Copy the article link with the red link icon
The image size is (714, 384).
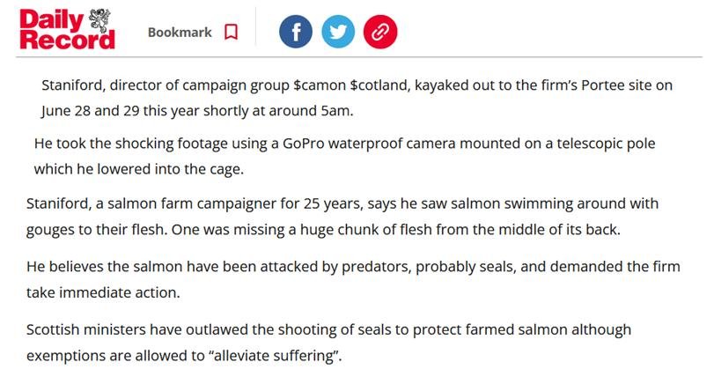point(380,33)
